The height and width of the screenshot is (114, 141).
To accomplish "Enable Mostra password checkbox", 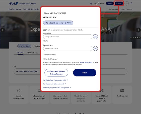I will pyautogui.click(x=44, y=54).
